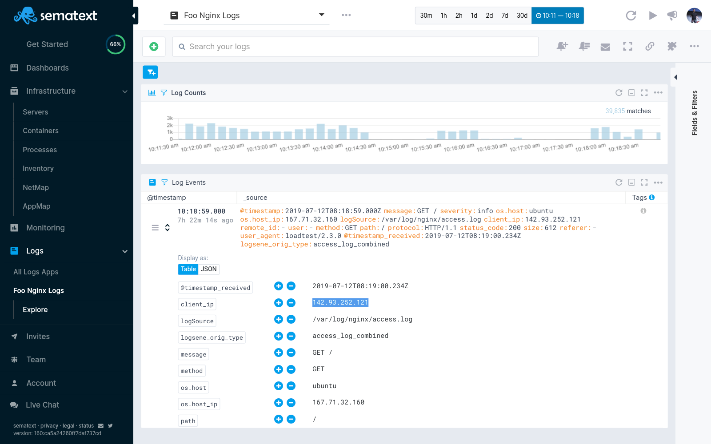The image size is (711, 444).
Task: Open Live Chat support
Action: tap(42, 405)
